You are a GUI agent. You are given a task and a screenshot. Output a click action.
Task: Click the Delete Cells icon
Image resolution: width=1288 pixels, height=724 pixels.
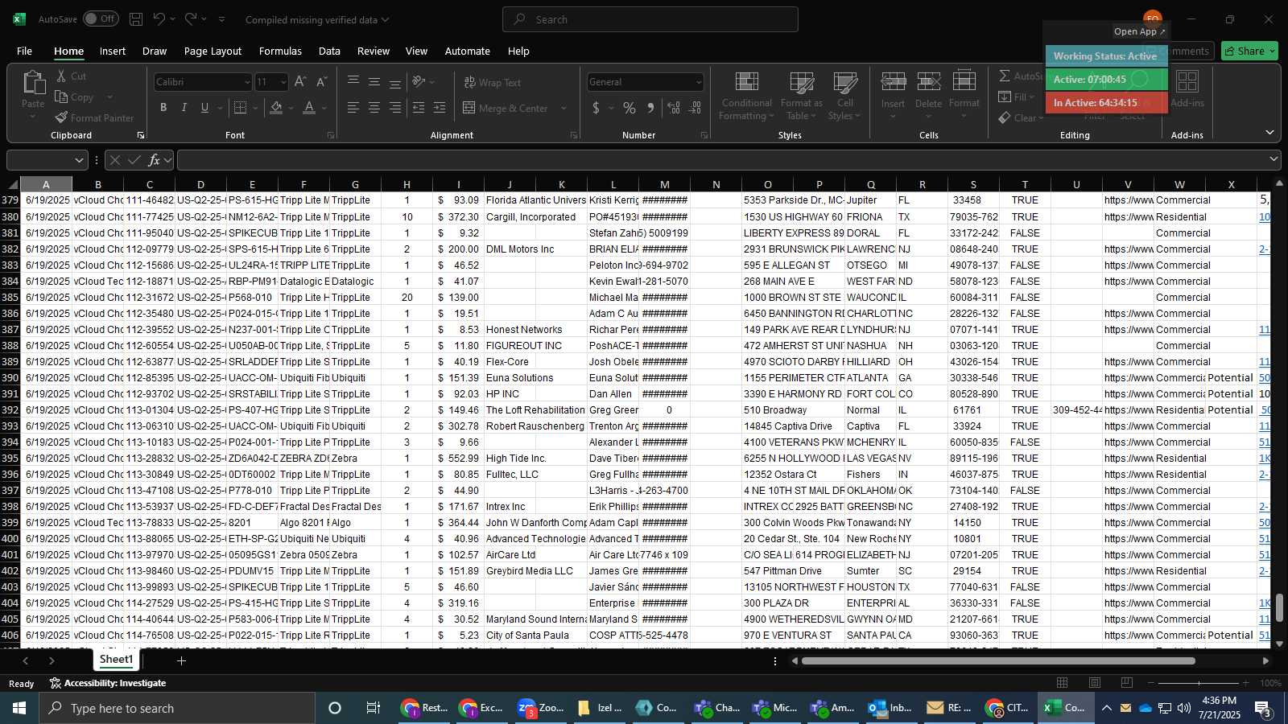click(928, 82)
